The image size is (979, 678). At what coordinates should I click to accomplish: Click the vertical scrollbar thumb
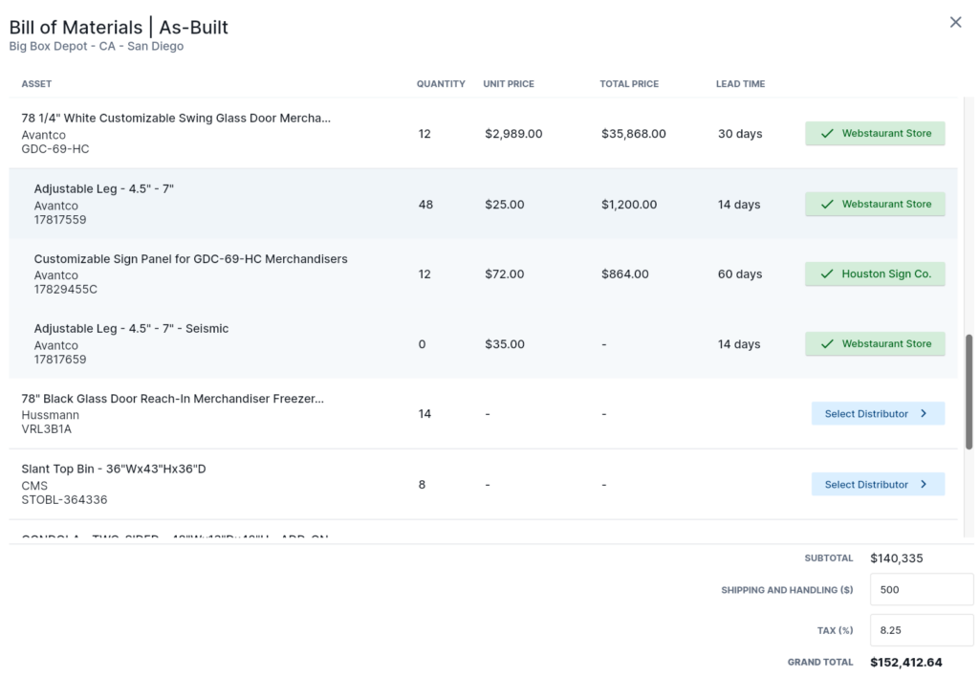pyautogui.click(x=970, y=383)
